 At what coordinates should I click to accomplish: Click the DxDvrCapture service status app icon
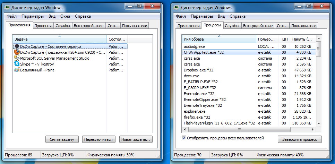pos(17,46)
